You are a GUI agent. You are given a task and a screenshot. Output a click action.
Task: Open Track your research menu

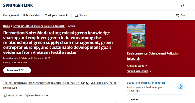tap(57, 15)
